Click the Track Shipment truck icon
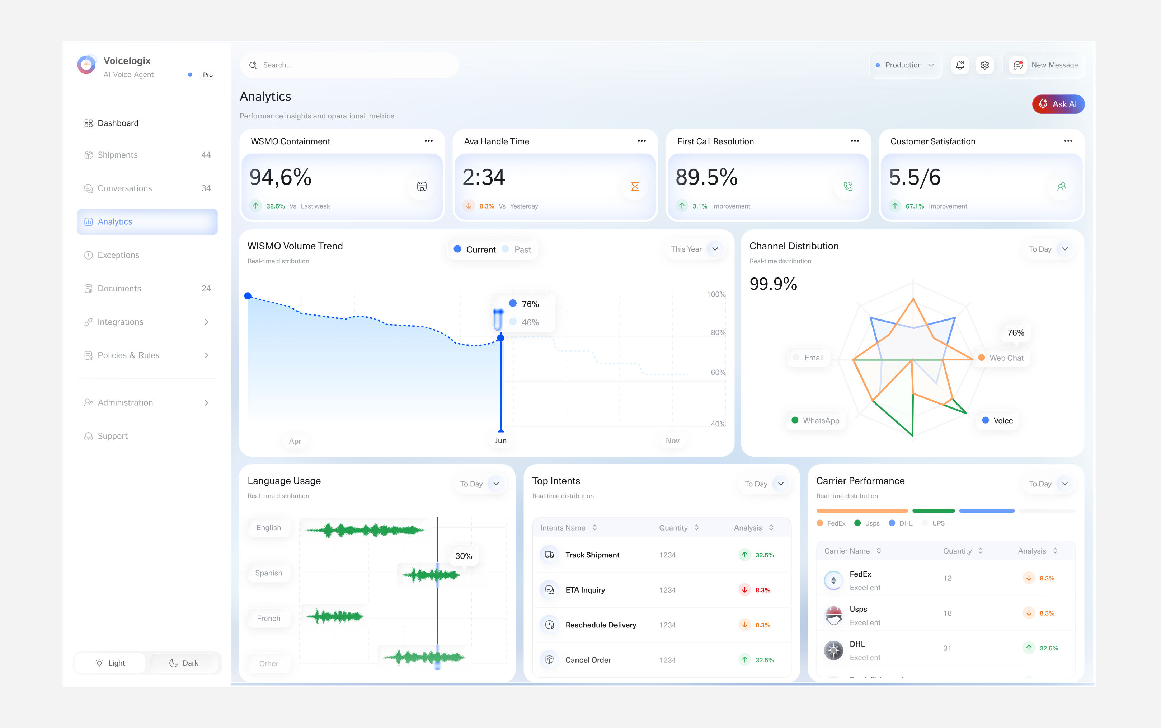This screenshot has height=728, width=1161. [549, 555]
